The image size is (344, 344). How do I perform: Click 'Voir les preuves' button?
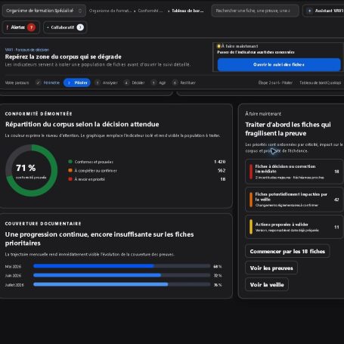pyautogui.click(x=271, y=268)
